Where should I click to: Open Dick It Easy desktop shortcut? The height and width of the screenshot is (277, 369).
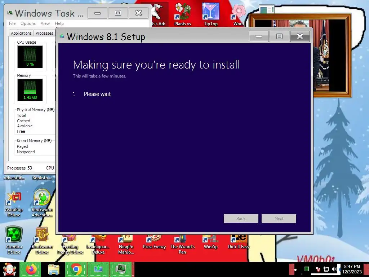(x=239, y=242)
